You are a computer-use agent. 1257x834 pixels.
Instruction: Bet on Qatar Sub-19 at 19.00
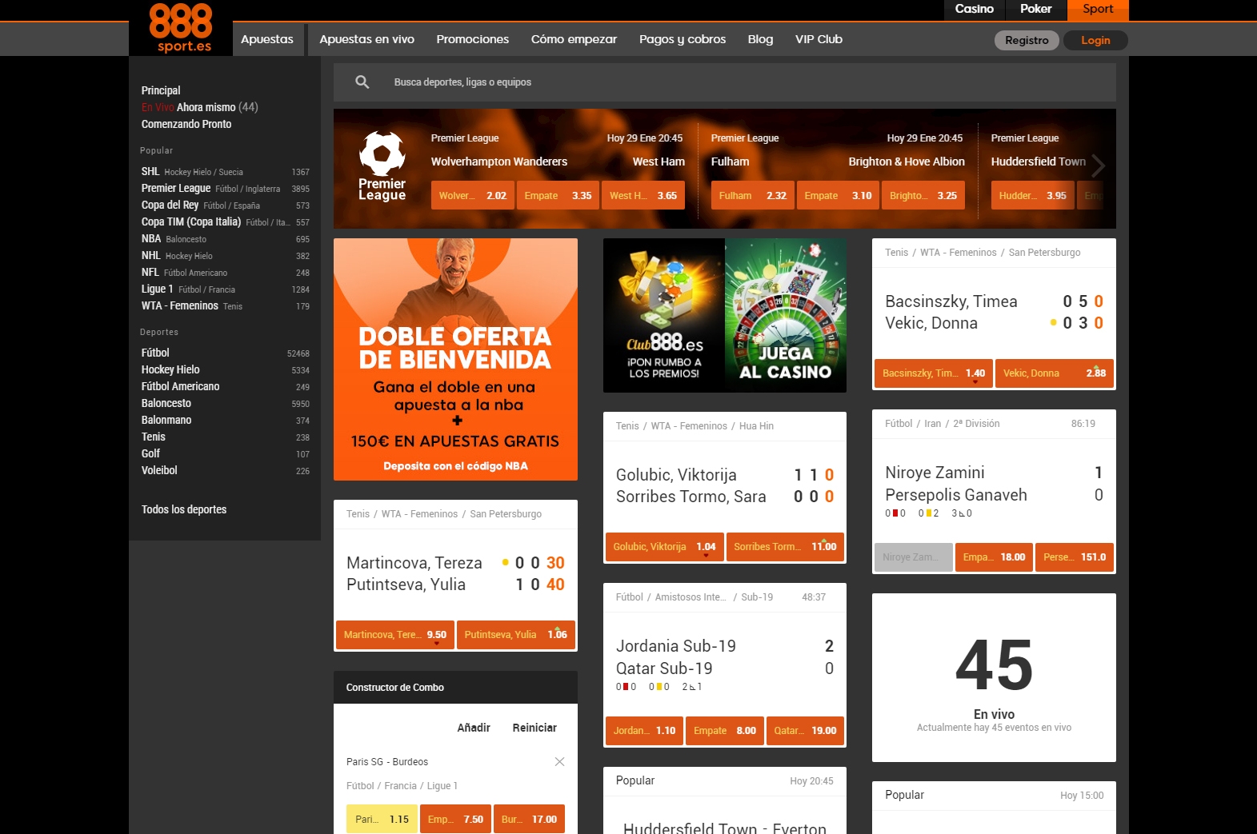click(x=805, y=731)
